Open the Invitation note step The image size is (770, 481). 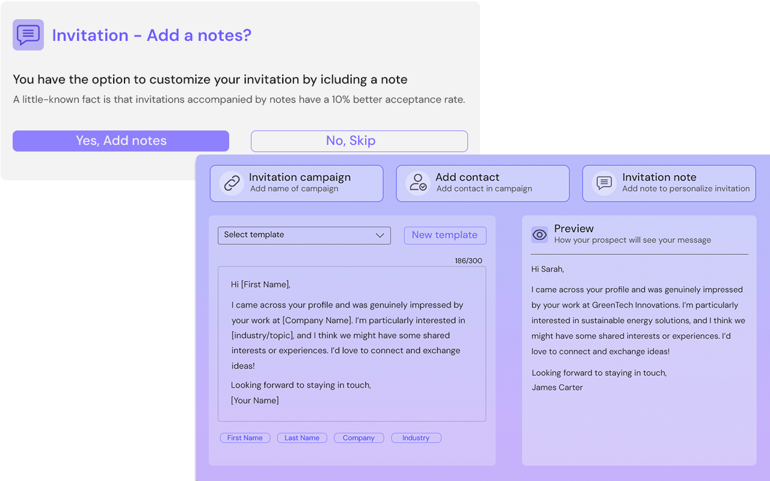click(x=669, y=183)
